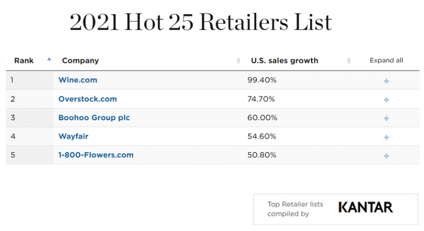Sort table by Rank header
424x231 pixels.
click(x=24, y=61)
